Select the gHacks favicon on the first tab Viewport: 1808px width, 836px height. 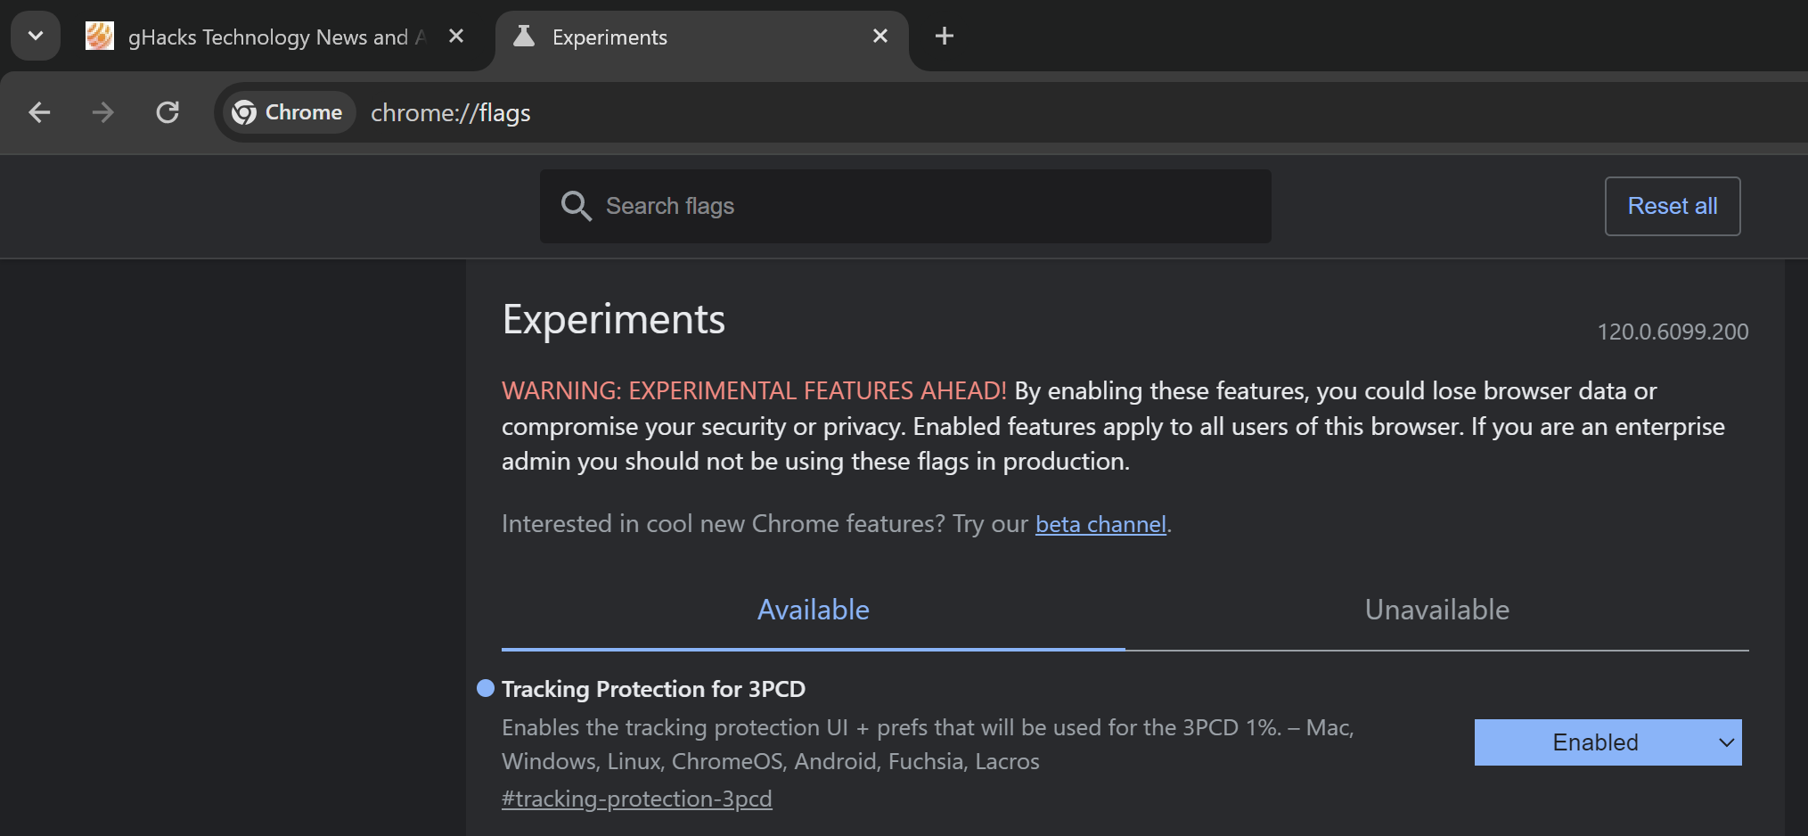99,37
